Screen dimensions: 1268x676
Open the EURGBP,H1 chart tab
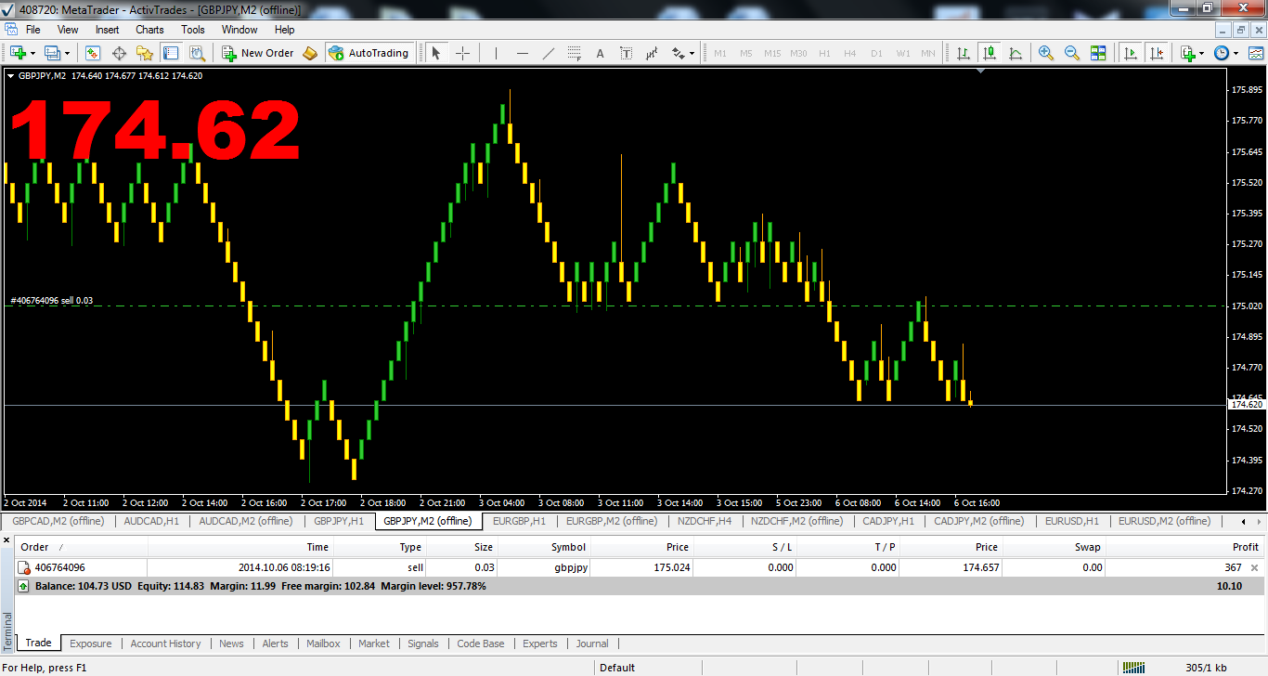coord(519,521)
